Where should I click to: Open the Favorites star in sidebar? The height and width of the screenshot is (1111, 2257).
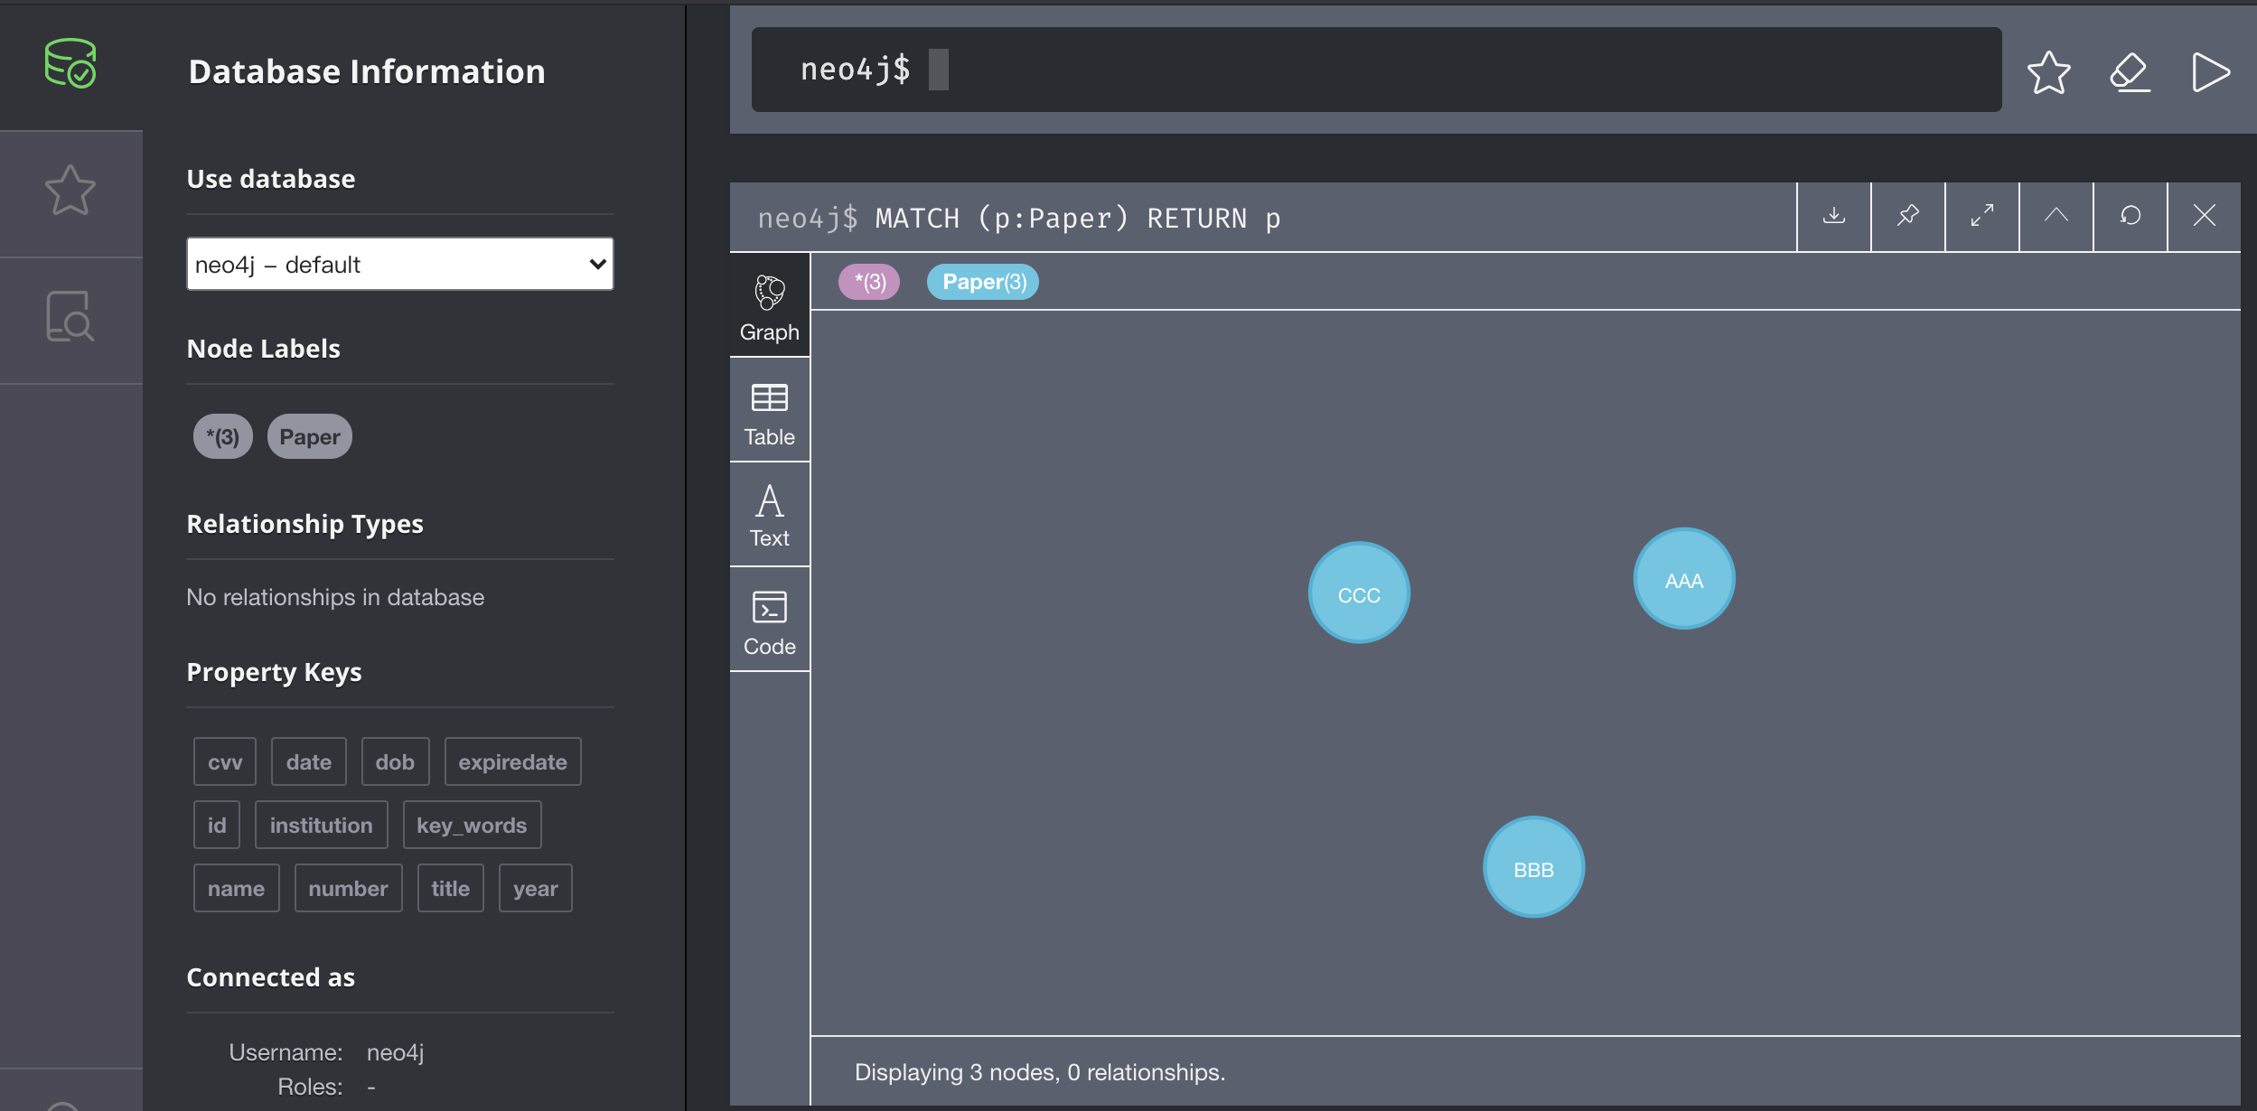[x=70, y=191]
